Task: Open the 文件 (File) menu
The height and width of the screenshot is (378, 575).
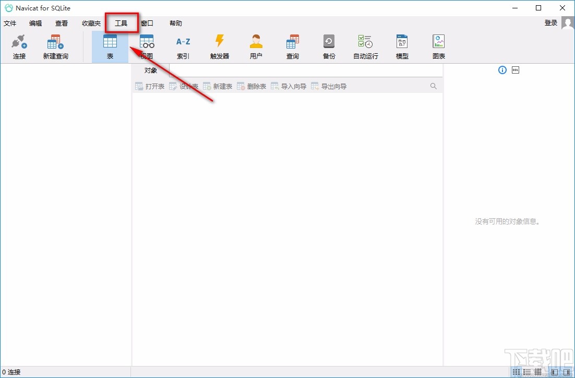Action: pyautogui.click(x=10, y=23)
